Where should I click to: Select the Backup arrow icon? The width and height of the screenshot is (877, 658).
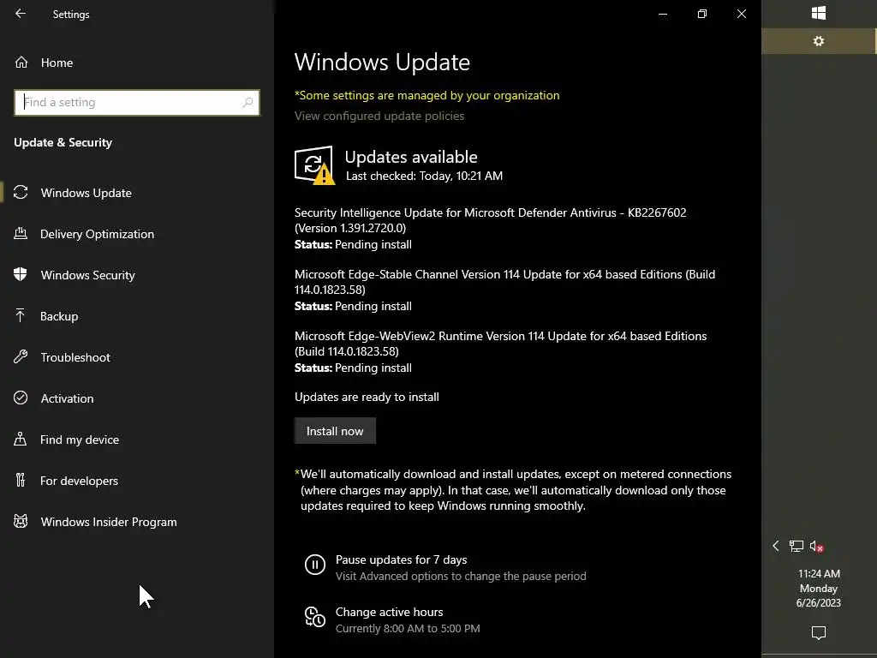(x=21, y=315)
